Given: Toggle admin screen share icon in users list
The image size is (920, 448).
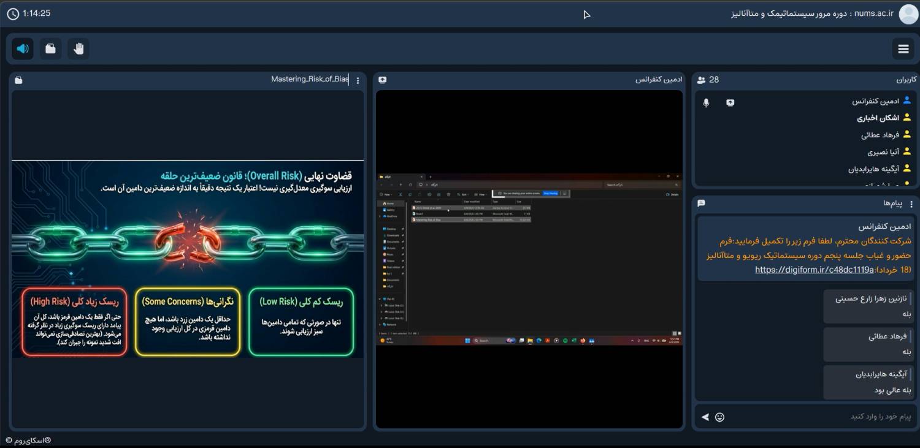Looking at the screenshot, I should point(730,103).
